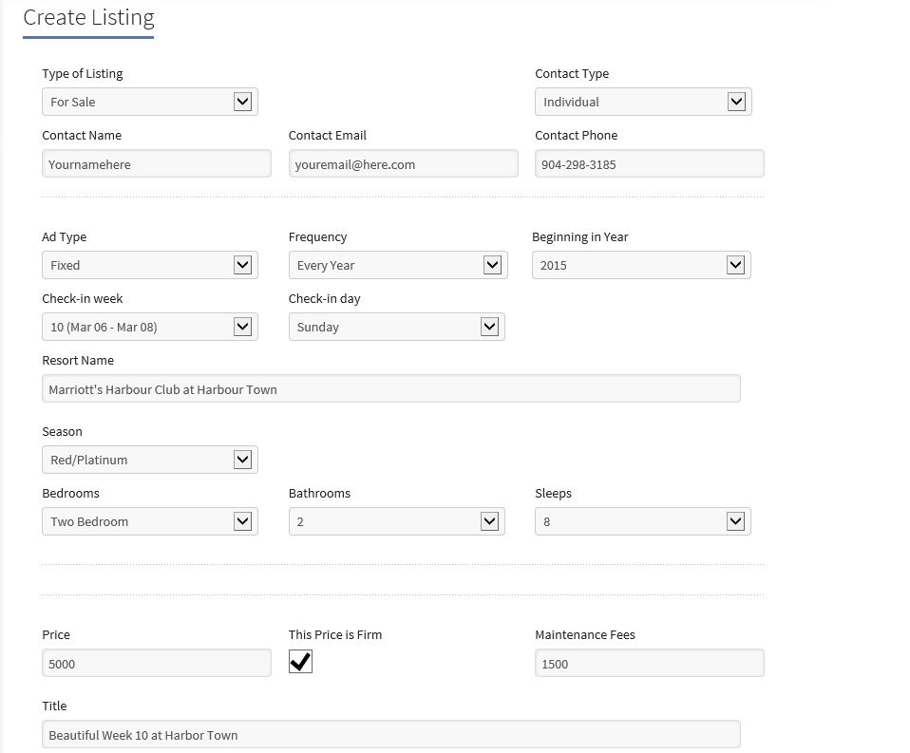The width and height of the screenshot is (910, 753).
Task: Uncheck the This Price is Firm checkbox
Action: (x=300, y=661)
